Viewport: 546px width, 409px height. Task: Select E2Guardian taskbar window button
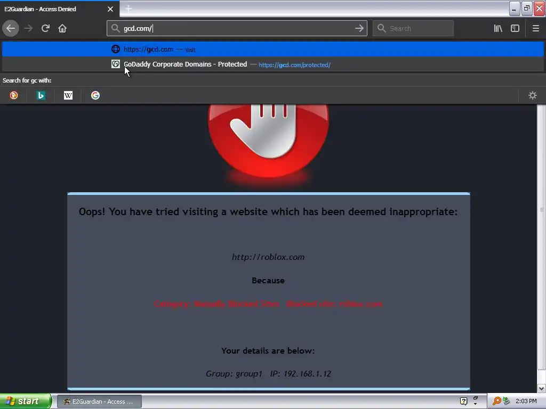tap(99, 402)
